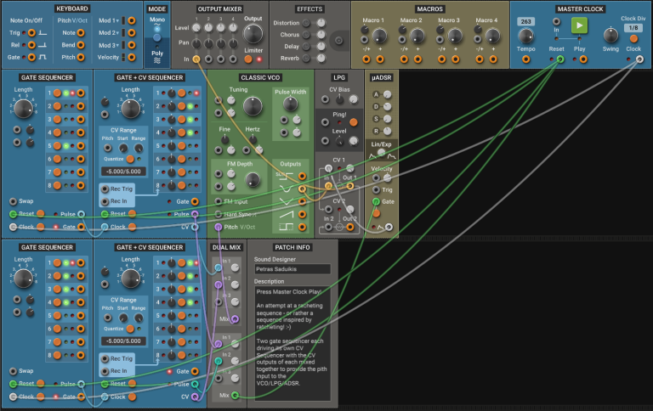
Task: Click the Keyboard Trig output jack
Action: click(x=31, y=32)
